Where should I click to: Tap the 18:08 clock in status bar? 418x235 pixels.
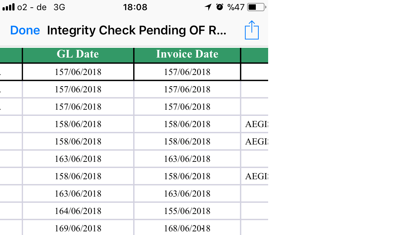(135, 7)
